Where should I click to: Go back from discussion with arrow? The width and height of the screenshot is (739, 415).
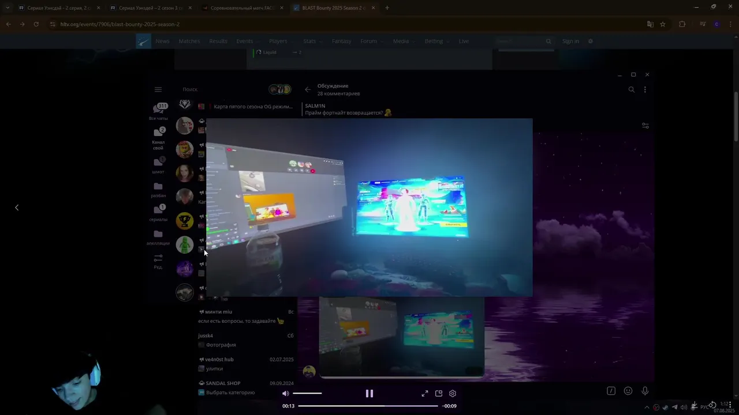pos(308,89)
